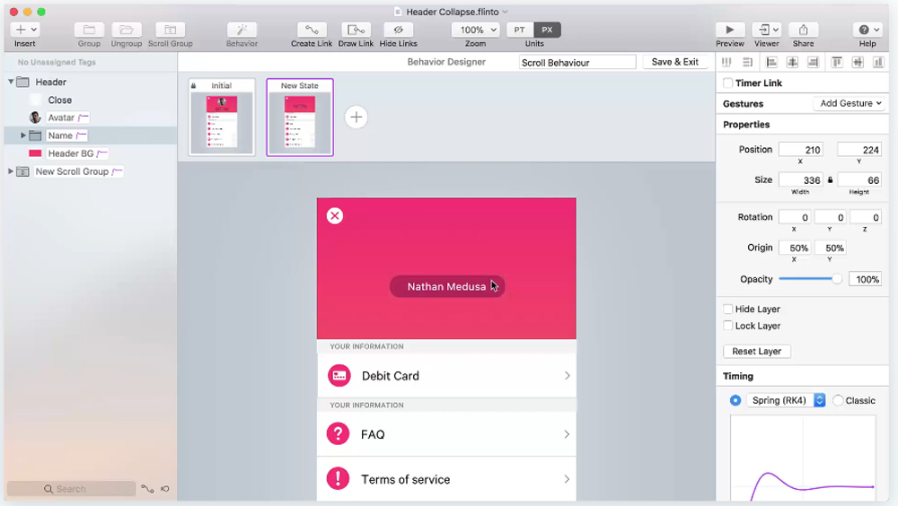Select the New State thumbnail

(x=300, y=117)
